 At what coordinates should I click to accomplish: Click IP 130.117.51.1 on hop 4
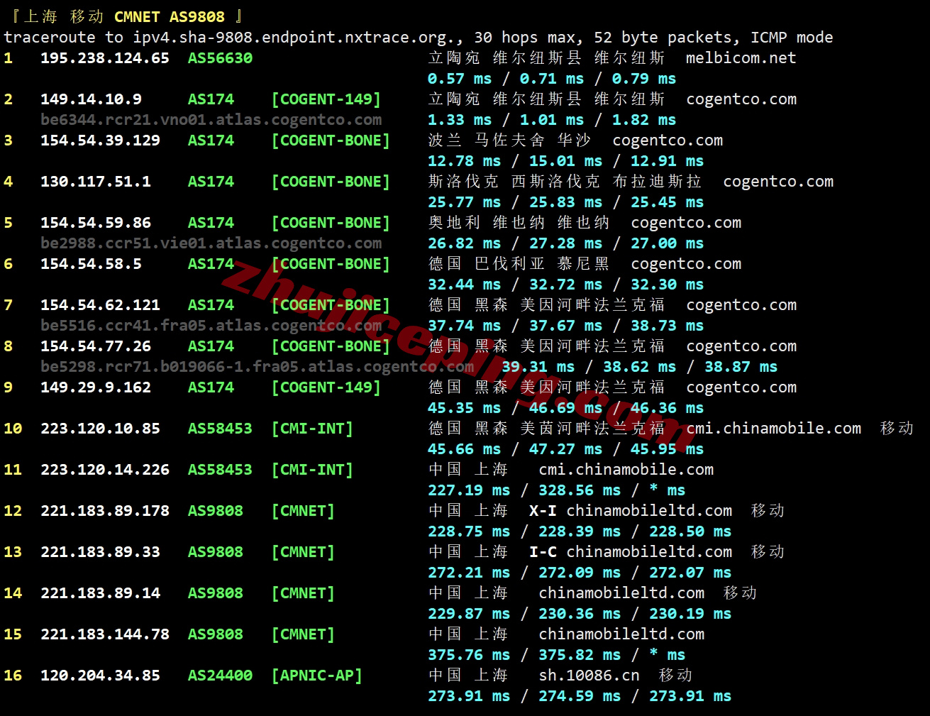(96, 182)
